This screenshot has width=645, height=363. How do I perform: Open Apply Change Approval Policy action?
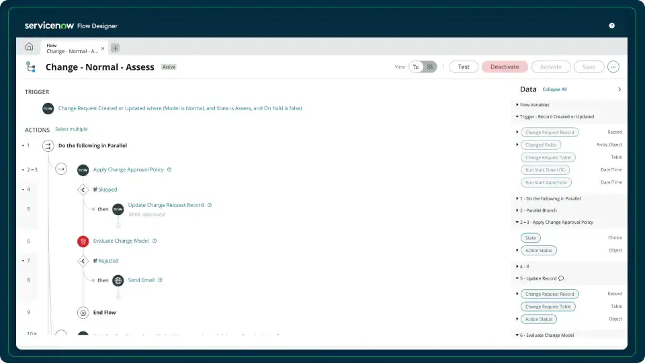point(128,169)
